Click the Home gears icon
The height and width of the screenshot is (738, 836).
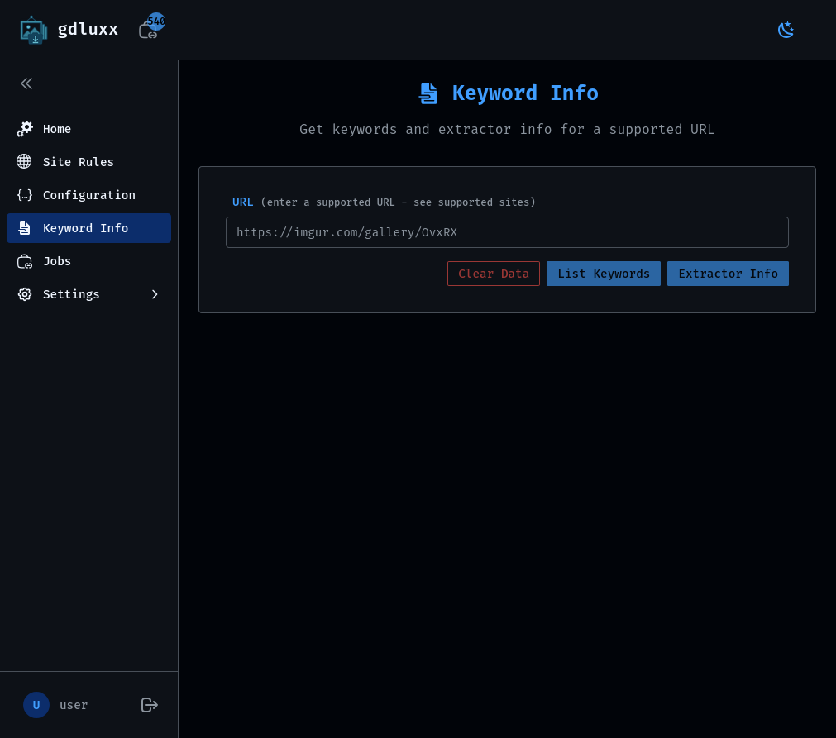pos(25,129)
